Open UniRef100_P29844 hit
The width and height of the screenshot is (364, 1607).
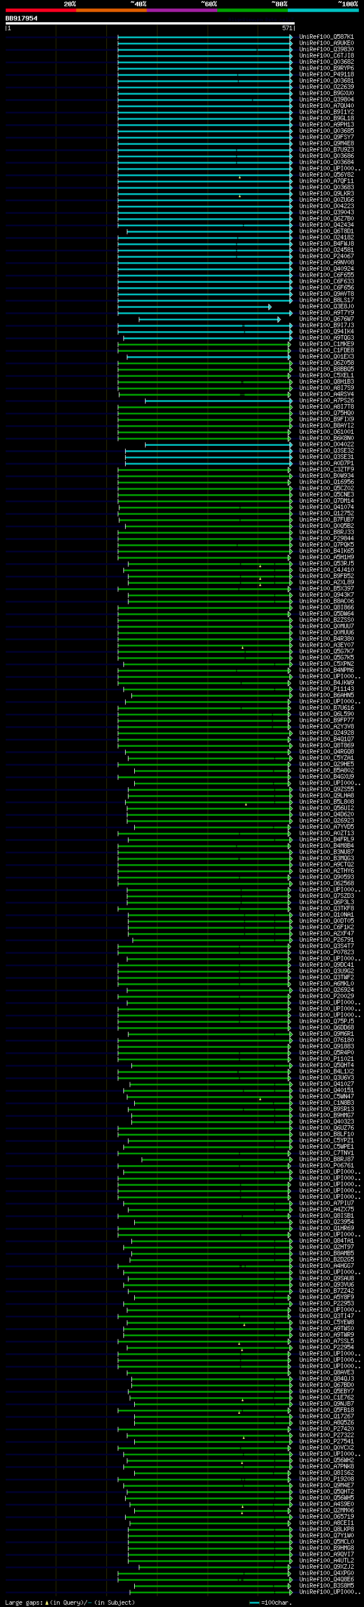pos(326,539)
